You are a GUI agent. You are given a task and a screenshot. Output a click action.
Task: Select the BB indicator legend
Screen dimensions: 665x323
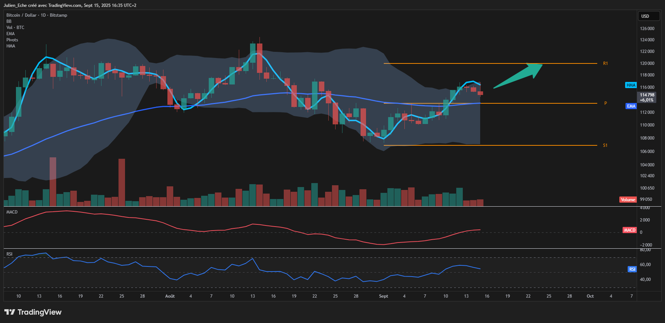click(x=9, y=21)
